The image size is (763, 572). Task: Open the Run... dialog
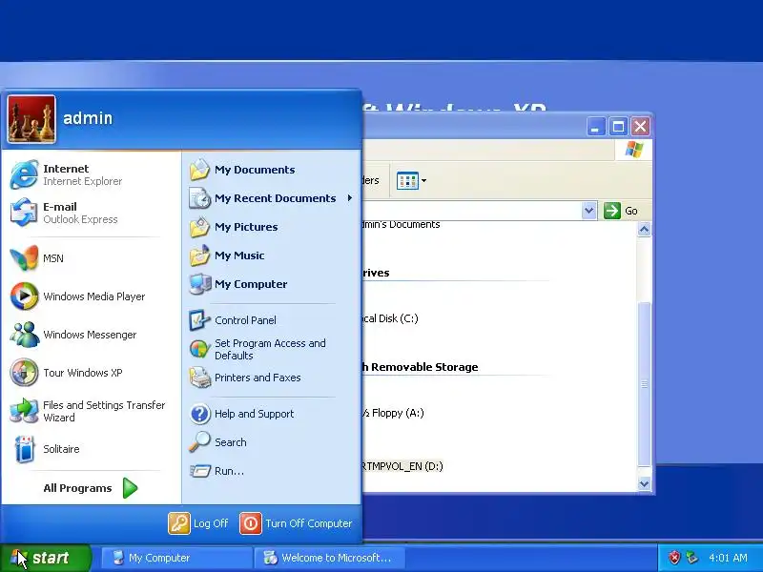tap(271, 471)
